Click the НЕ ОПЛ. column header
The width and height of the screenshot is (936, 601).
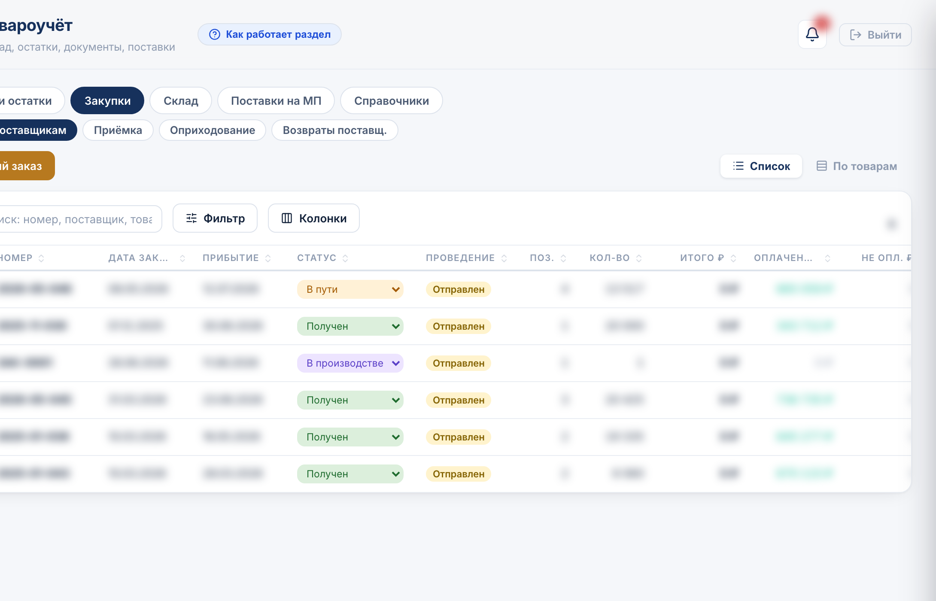tap(886, 258)
